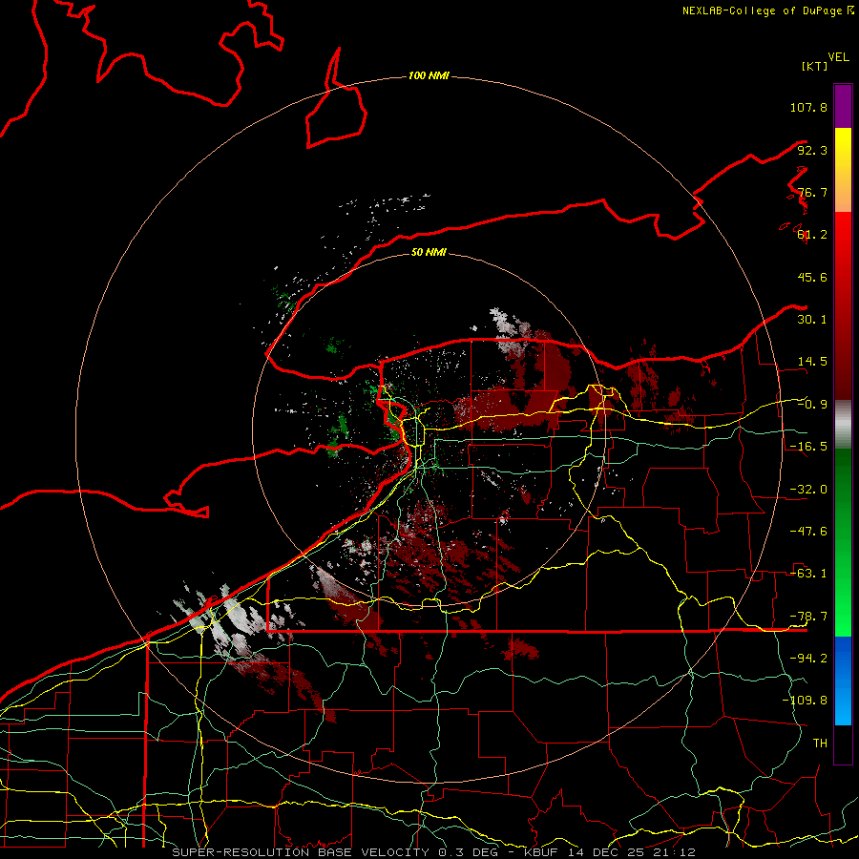Image resolution: width=859 pixels, height=859 pixels.
Task: Click the -16.5 legend value
Action: click(808, 447)
